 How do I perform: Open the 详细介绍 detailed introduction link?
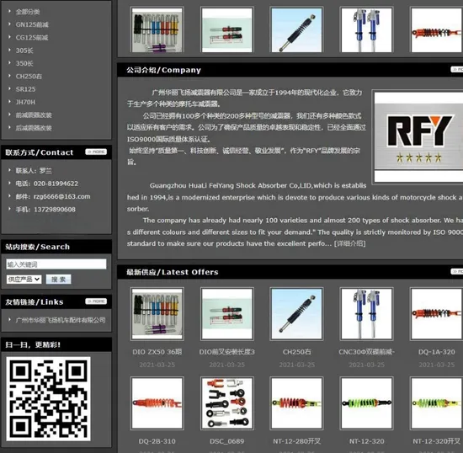(349, 243)
